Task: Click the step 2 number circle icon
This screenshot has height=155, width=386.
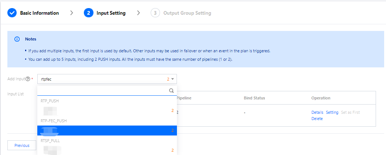Action: [88, 13]
